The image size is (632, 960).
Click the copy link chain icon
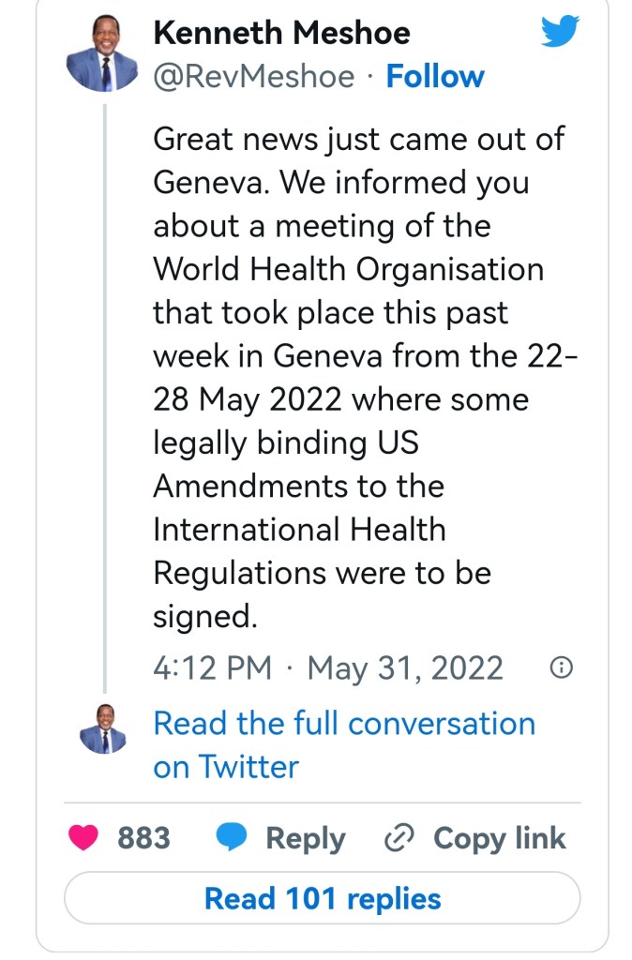(x=399, y=837)
